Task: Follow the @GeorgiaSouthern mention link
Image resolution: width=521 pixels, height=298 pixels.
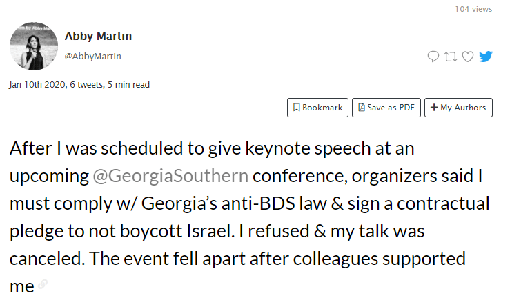Action: pyautogui.click(x=170, y=176)
